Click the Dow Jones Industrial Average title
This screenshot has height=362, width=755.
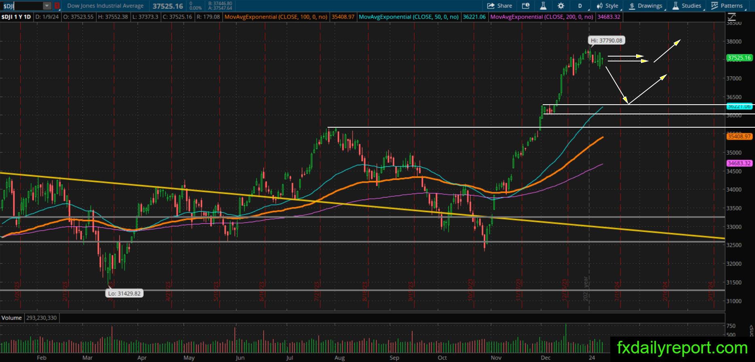(x=105, y=6)
